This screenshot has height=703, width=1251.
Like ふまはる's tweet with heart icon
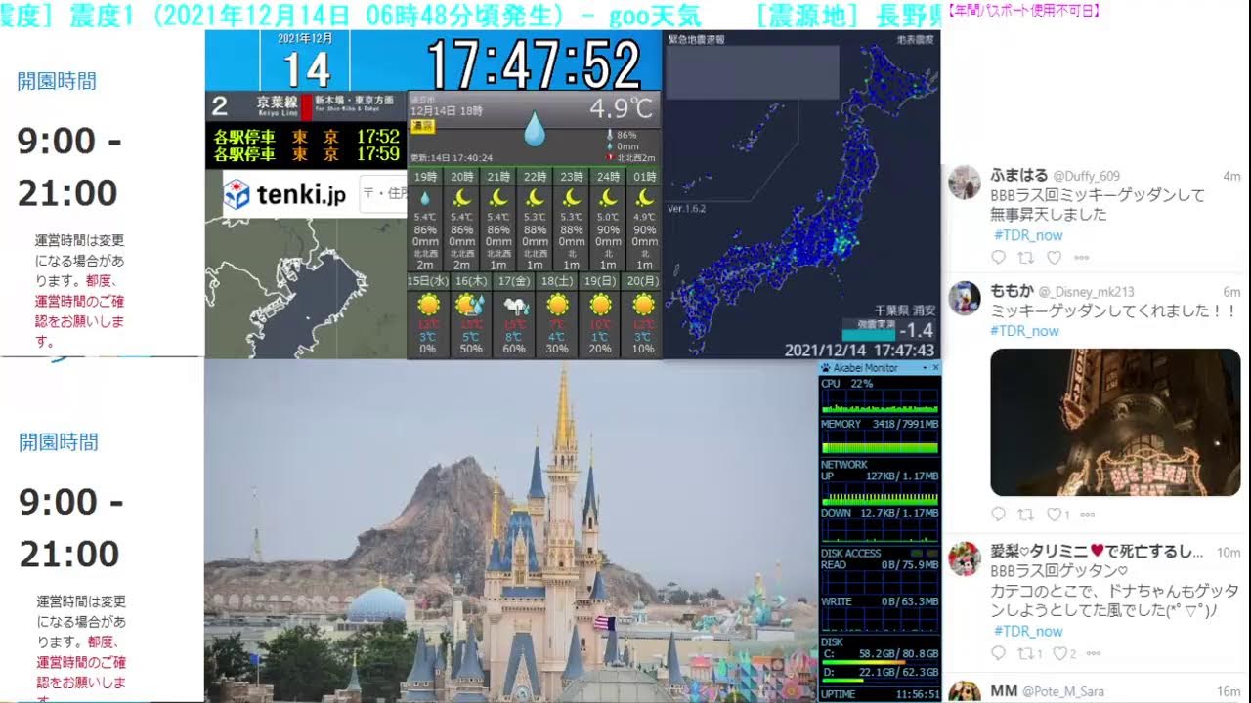click(x=1054, y=258)
